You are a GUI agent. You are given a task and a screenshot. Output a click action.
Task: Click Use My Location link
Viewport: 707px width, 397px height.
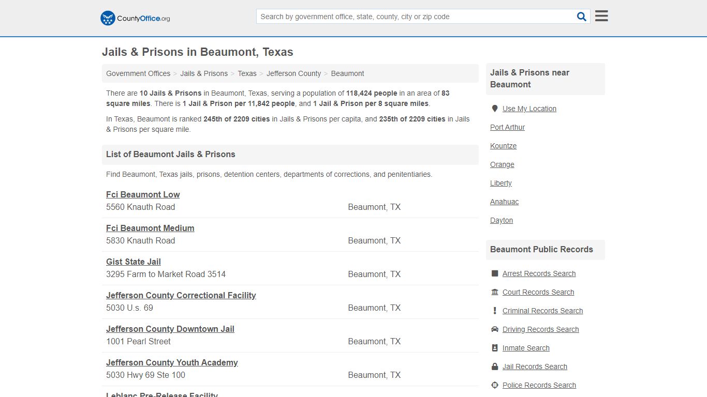click(529, 109)
